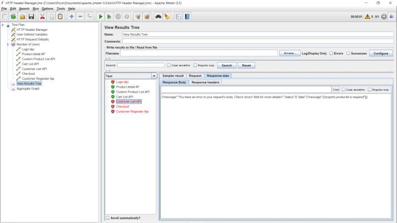Viewport: 397px width, 223px height.
Task: Select Aggregate Graph listener
Action: click(x=28, y=89)
